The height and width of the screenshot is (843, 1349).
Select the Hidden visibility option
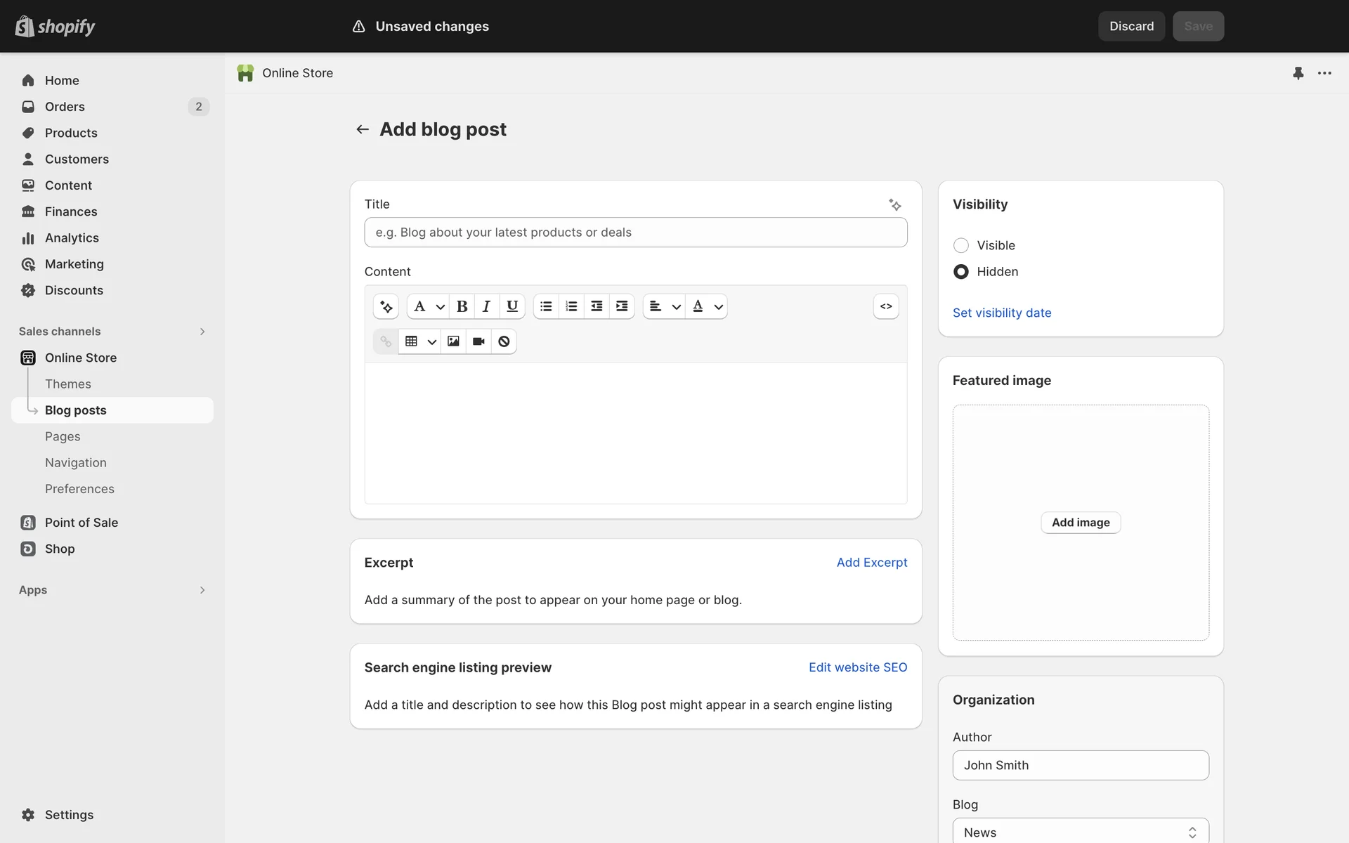960,272
